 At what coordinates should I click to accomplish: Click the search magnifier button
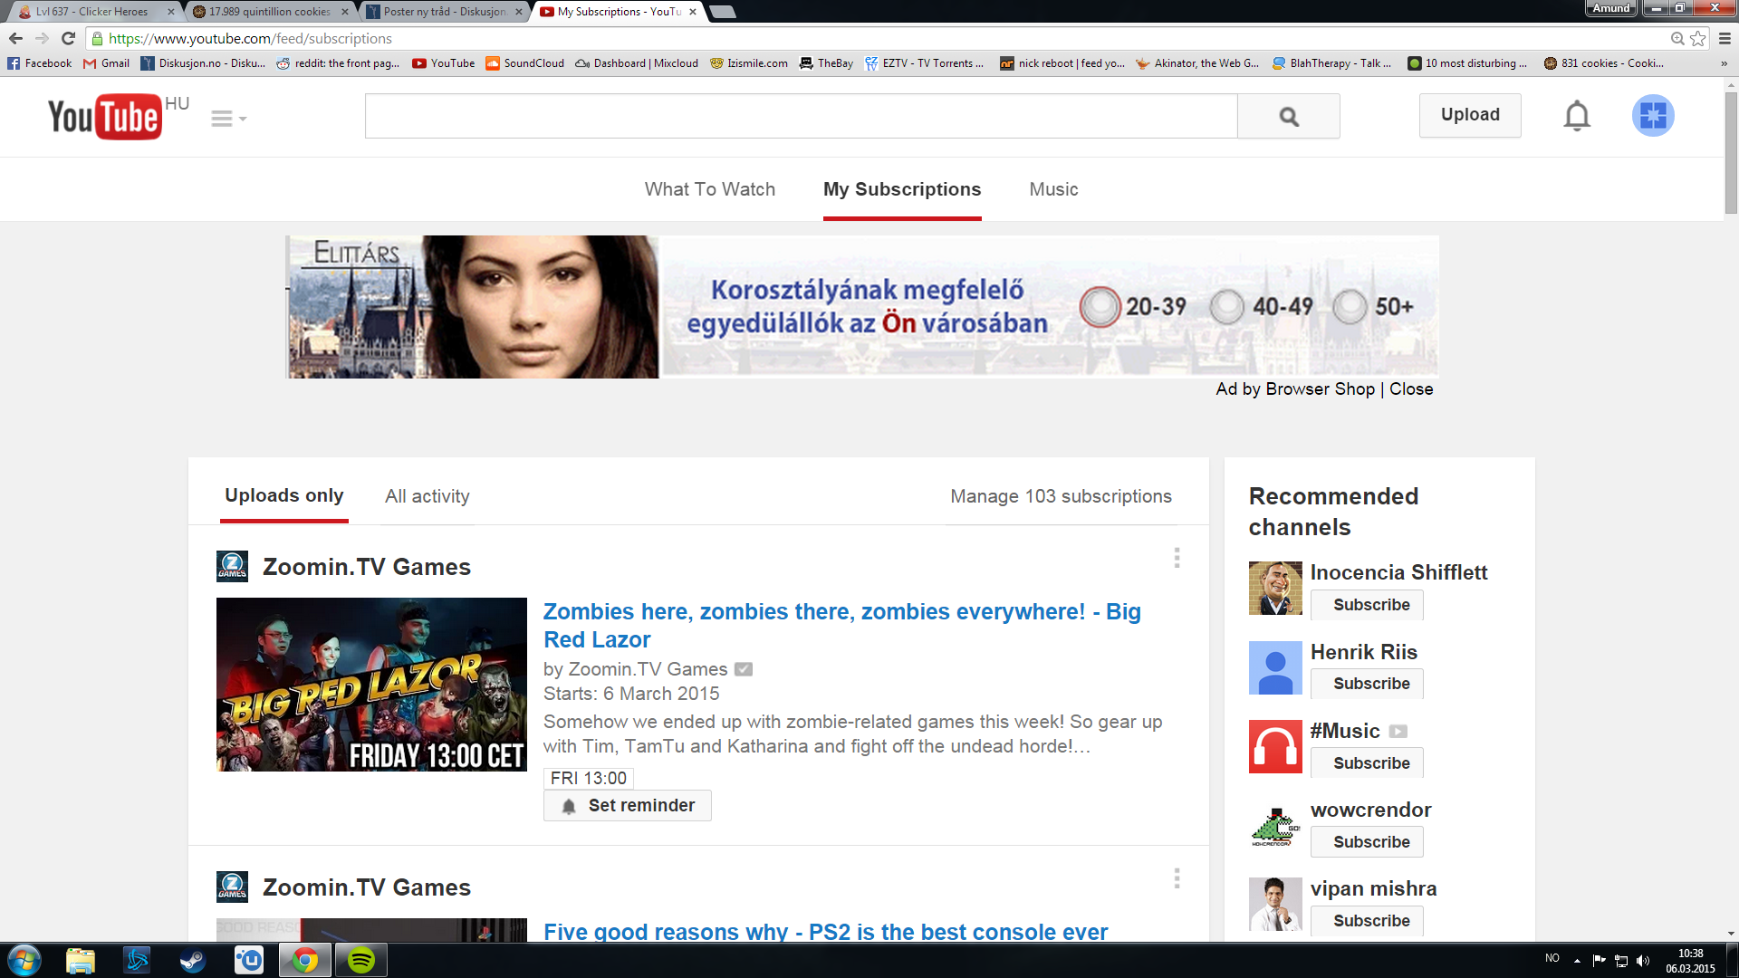1288,116
